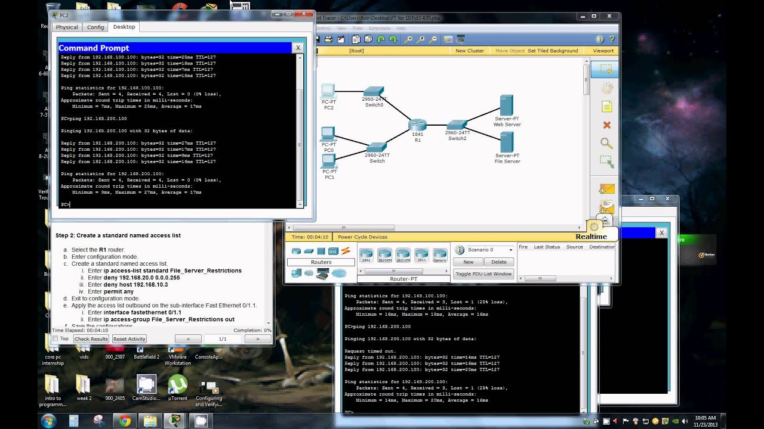Click Check Results button

(x=91, y=339)
